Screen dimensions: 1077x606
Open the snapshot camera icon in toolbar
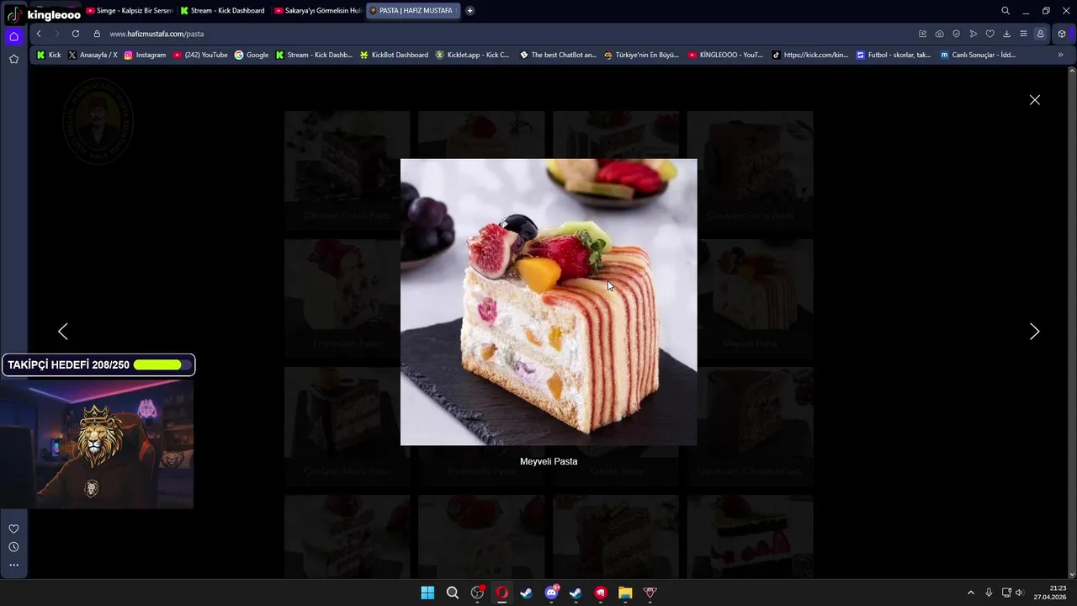pos(940,34)
